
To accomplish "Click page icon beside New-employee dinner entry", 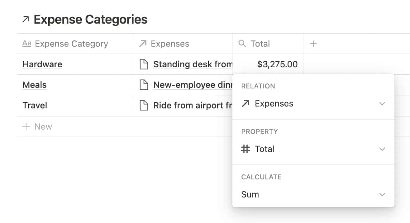I will tap(144, 85).
